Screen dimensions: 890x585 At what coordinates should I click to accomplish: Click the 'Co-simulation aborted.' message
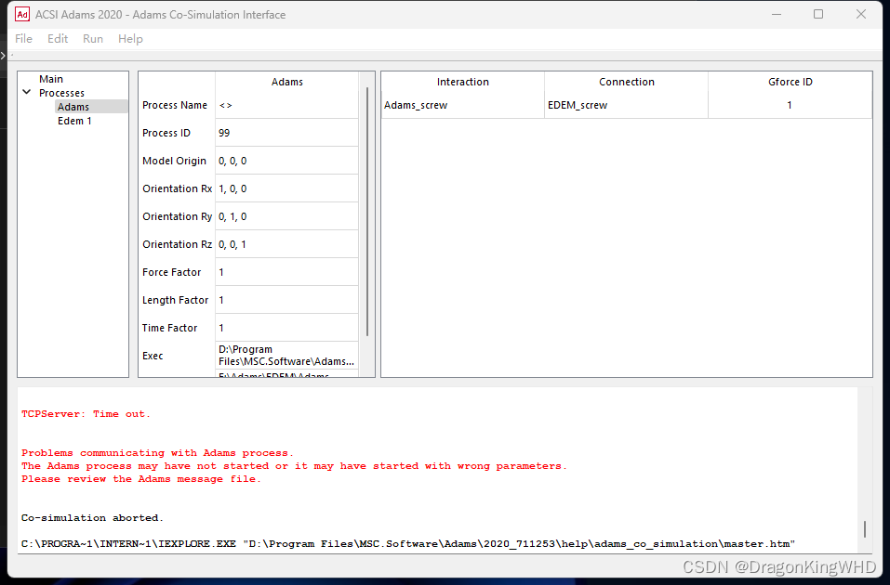pos(92,517)
